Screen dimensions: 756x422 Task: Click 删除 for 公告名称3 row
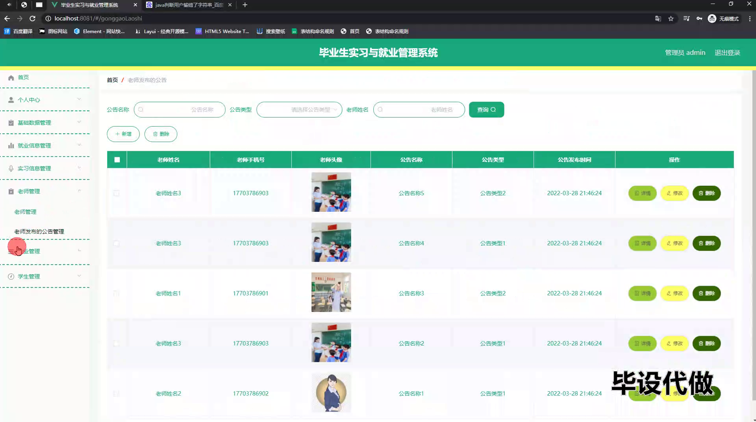point(706,293)
